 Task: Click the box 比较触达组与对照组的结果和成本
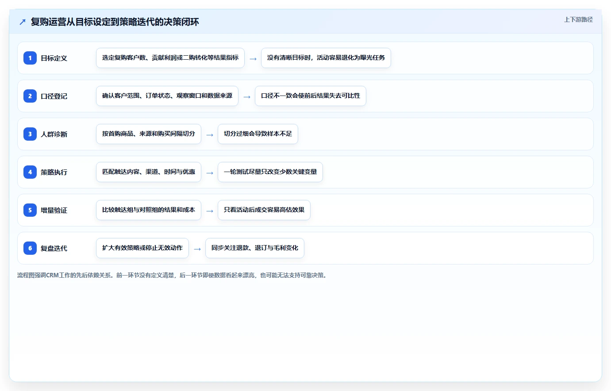(x=149, y=210)
